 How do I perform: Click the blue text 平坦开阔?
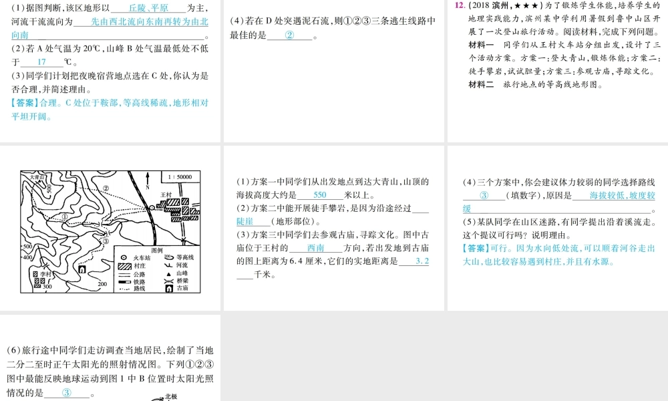coord(29,116)
